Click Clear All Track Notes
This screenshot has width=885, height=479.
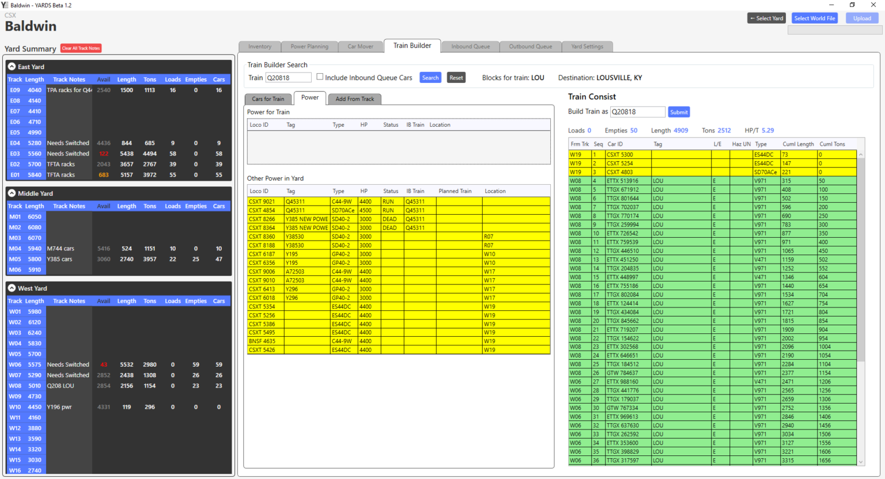81,48
